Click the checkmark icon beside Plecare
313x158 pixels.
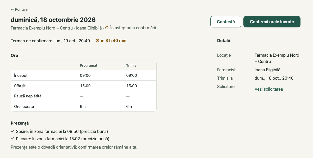[x=13, y=138]
